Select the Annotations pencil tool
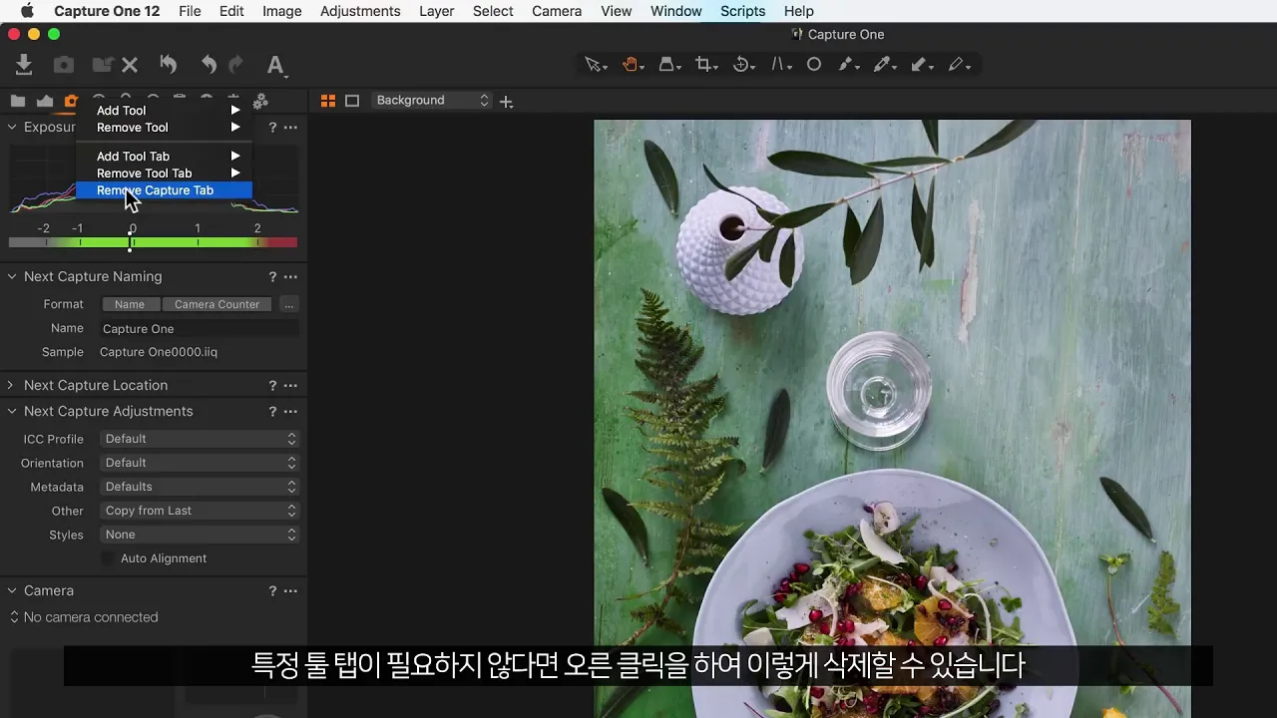The image size is (1277, 718). click(958, 65)
